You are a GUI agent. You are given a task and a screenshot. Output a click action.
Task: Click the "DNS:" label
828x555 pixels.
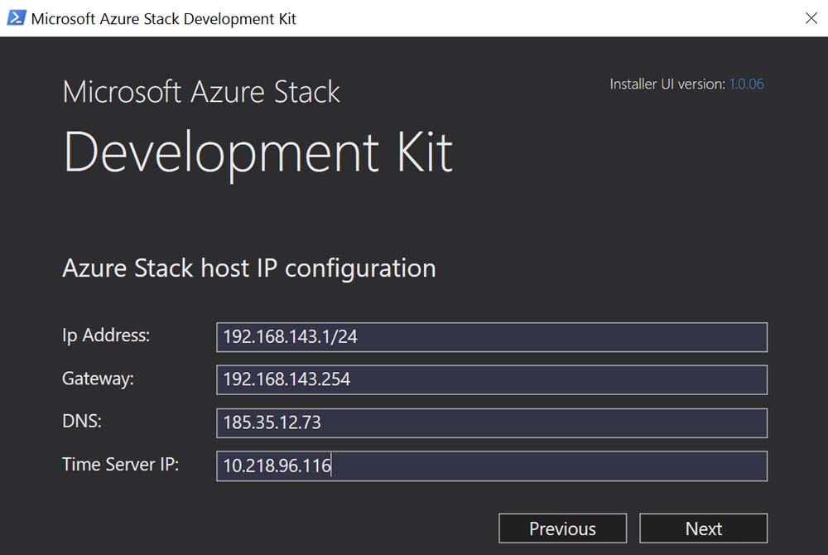tap(82, 422)
